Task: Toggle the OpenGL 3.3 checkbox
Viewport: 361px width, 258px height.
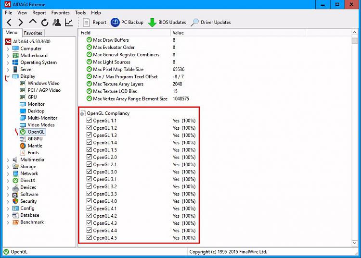Action: (x=89, y=194)
